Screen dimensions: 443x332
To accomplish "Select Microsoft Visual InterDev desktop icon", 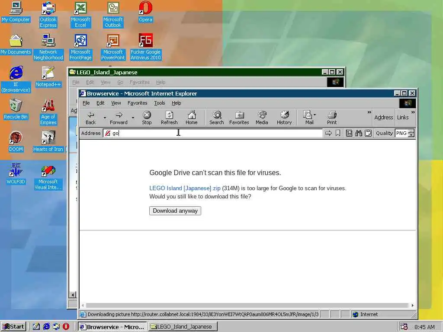I will [48, 178].
